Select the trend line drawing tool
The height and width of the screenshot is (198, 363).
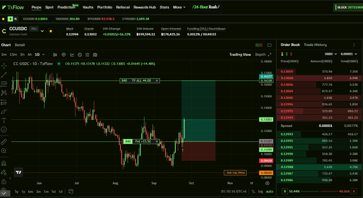(x=4, y=75)
